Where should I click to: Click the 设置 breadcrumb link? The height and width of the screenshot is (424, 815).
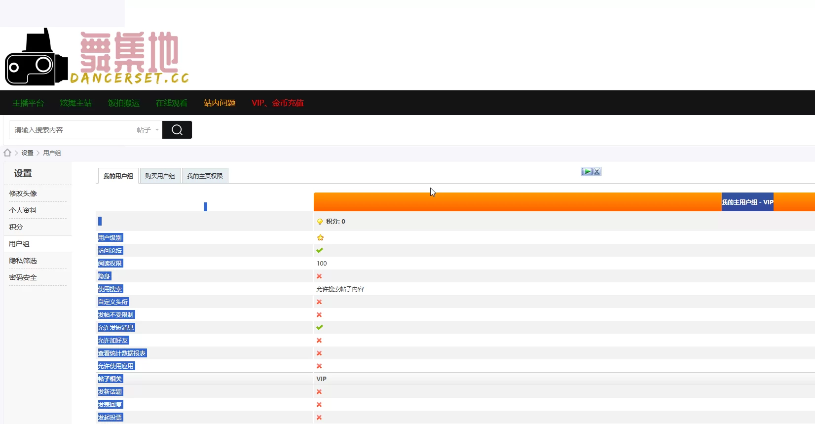coord(27,153)
